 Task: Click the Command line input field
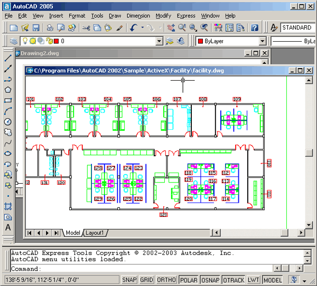coord(142,269)
